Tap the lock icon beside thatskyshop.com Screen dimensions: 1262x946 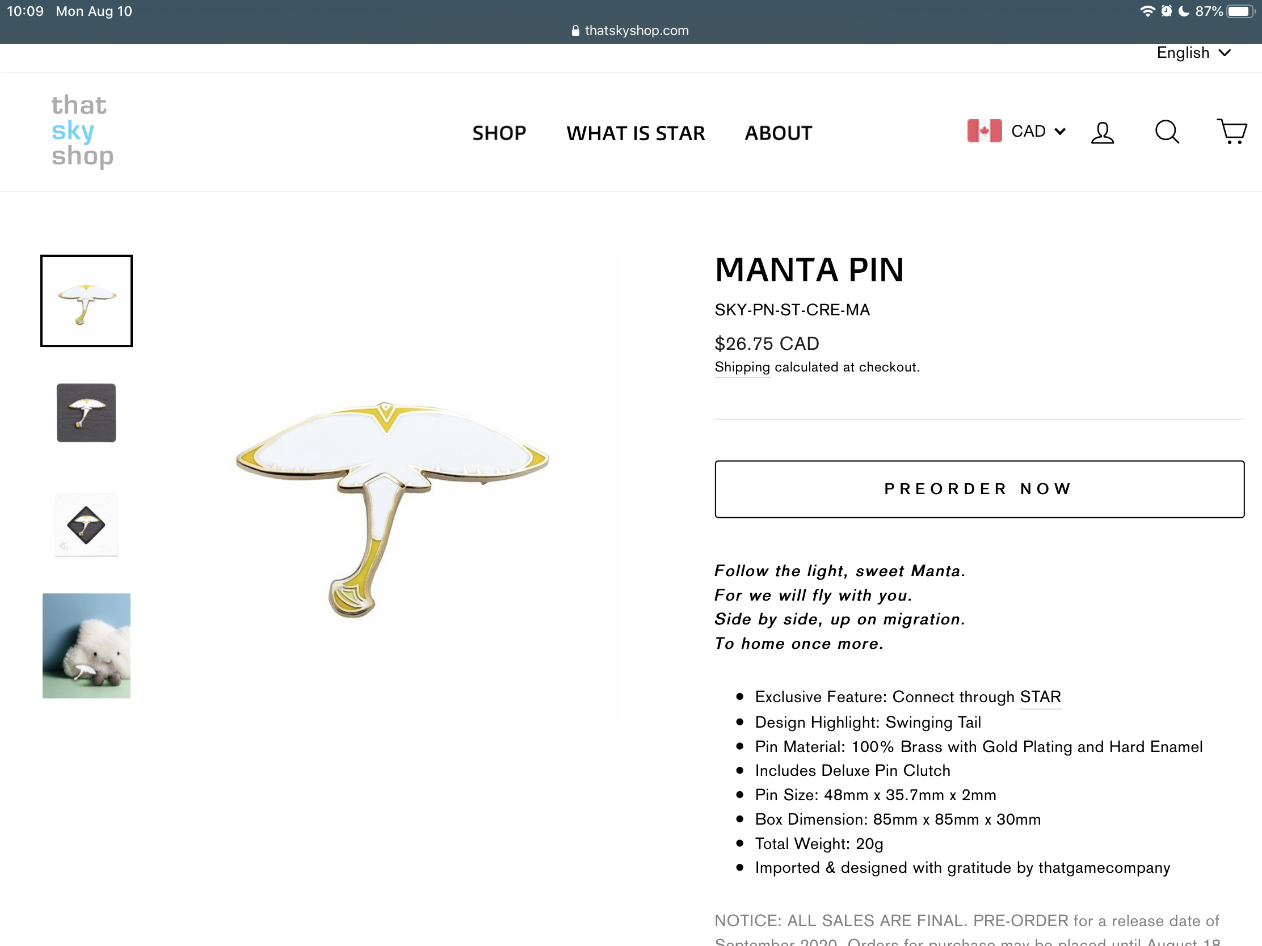tap(575, 31)
